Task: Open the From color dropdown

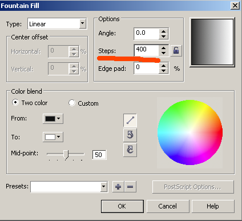Action: click(53, 119)
